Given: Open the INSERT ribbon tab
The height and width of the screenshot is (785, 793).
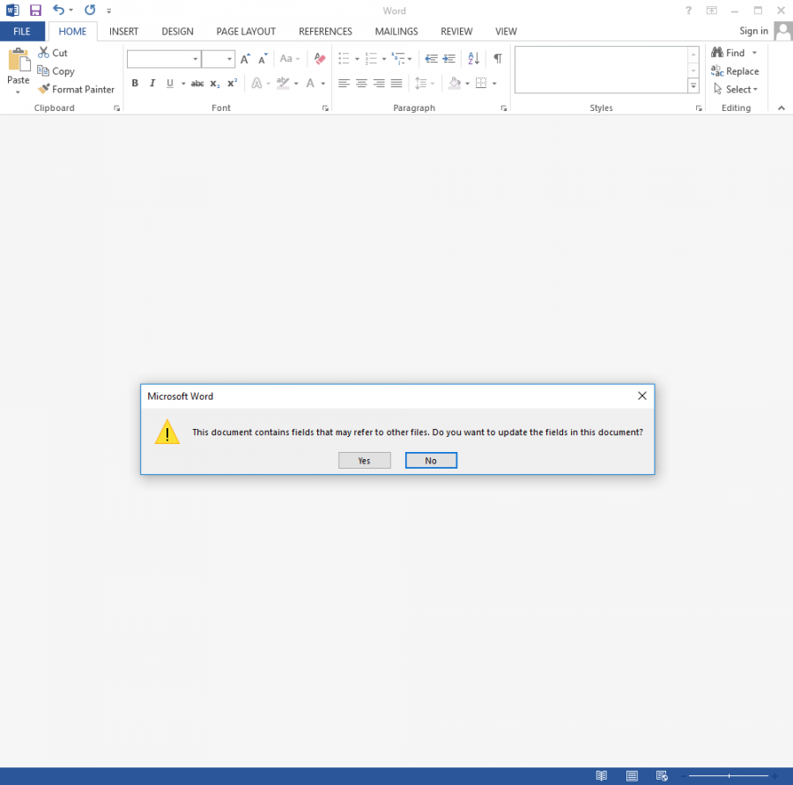Looking at the screenshot, I should pyautogui.click(x=123, y=32).
